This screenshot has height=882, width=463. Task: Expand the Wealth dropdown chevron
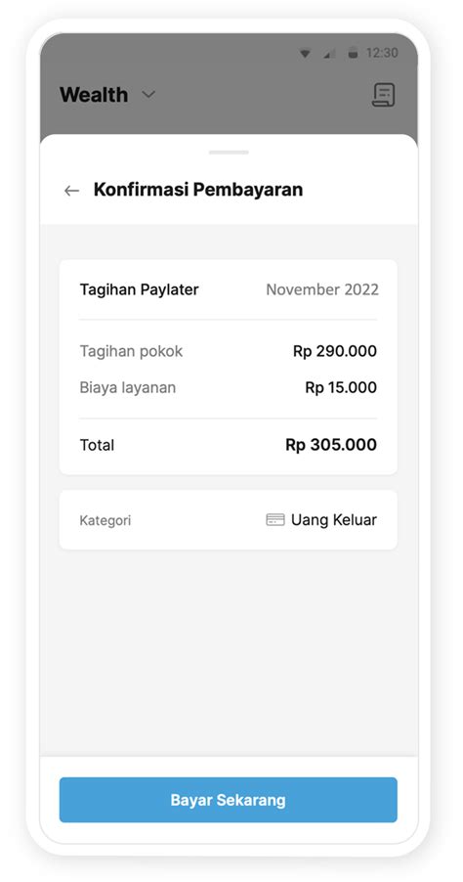coord(148,95)
